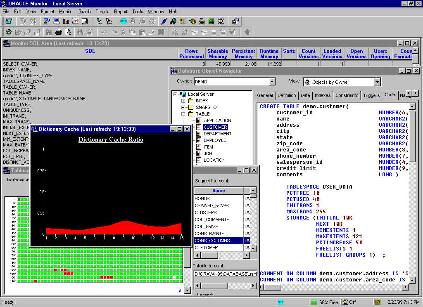Click the Datafile to paint path field

point(225,274)
